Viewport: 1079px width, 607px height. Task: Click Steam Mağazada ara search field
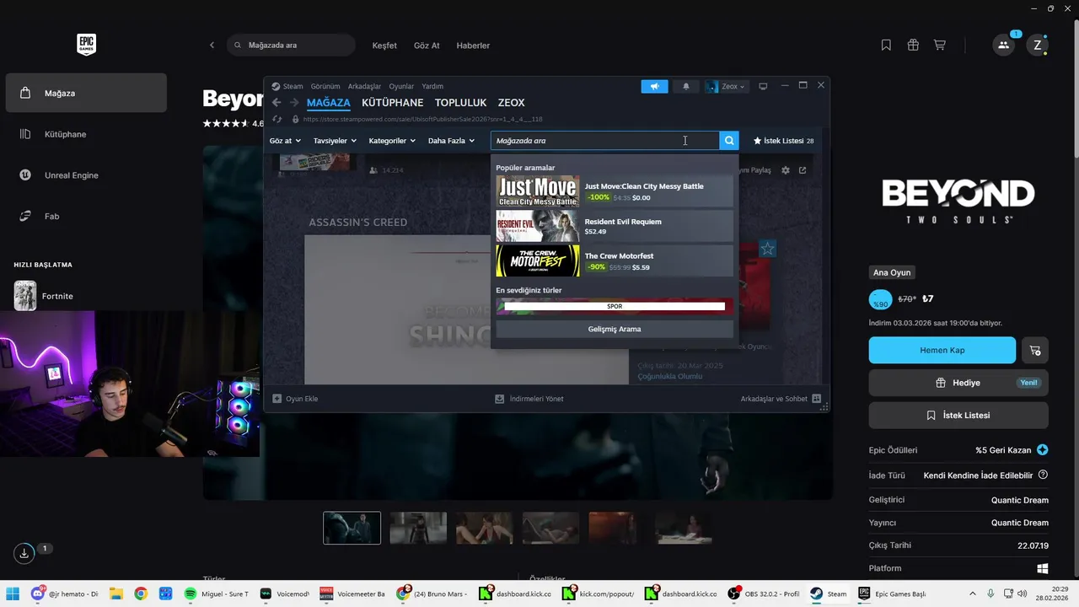click(x=605, y=141)
